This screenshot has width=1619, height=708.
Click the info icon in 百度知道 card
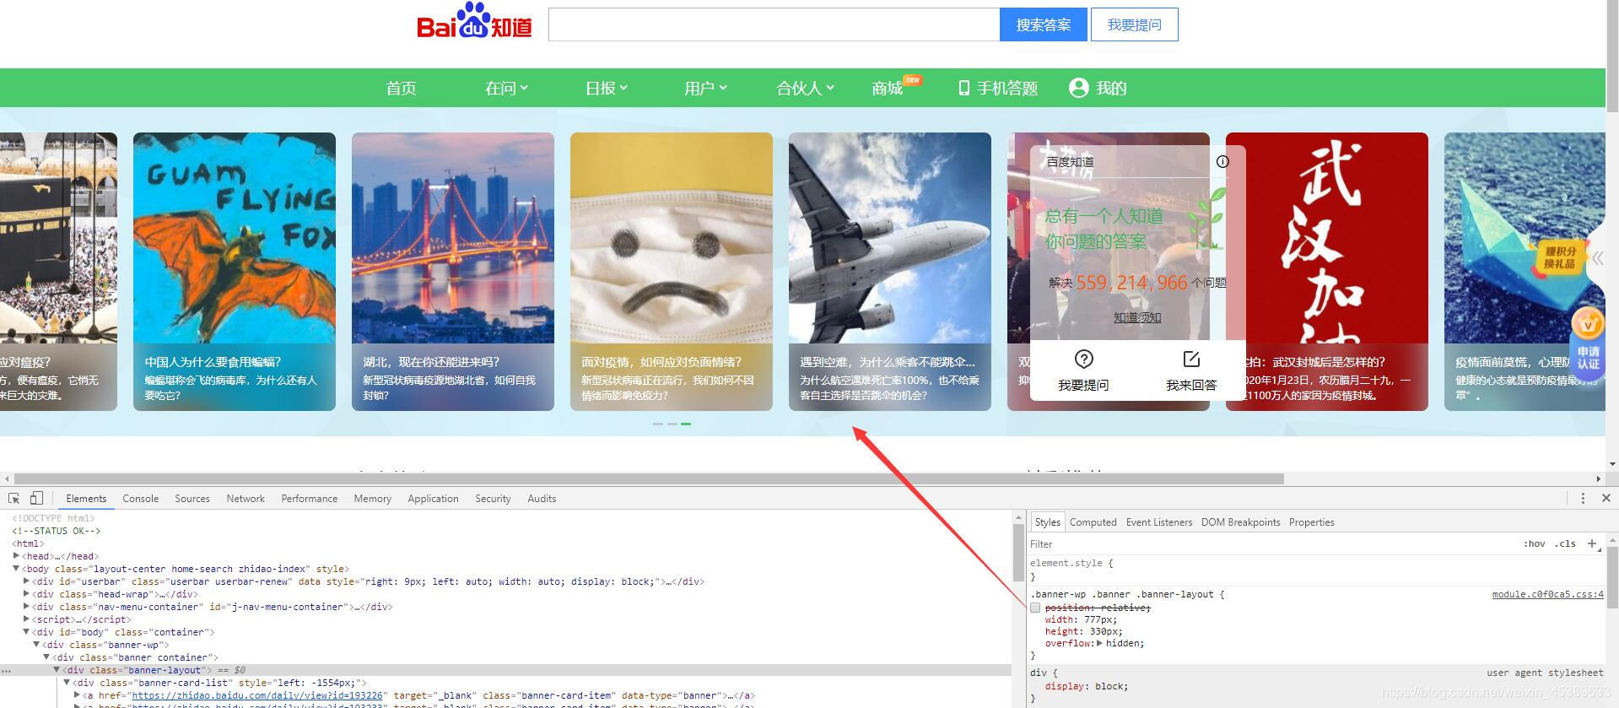pos(1222,161)
